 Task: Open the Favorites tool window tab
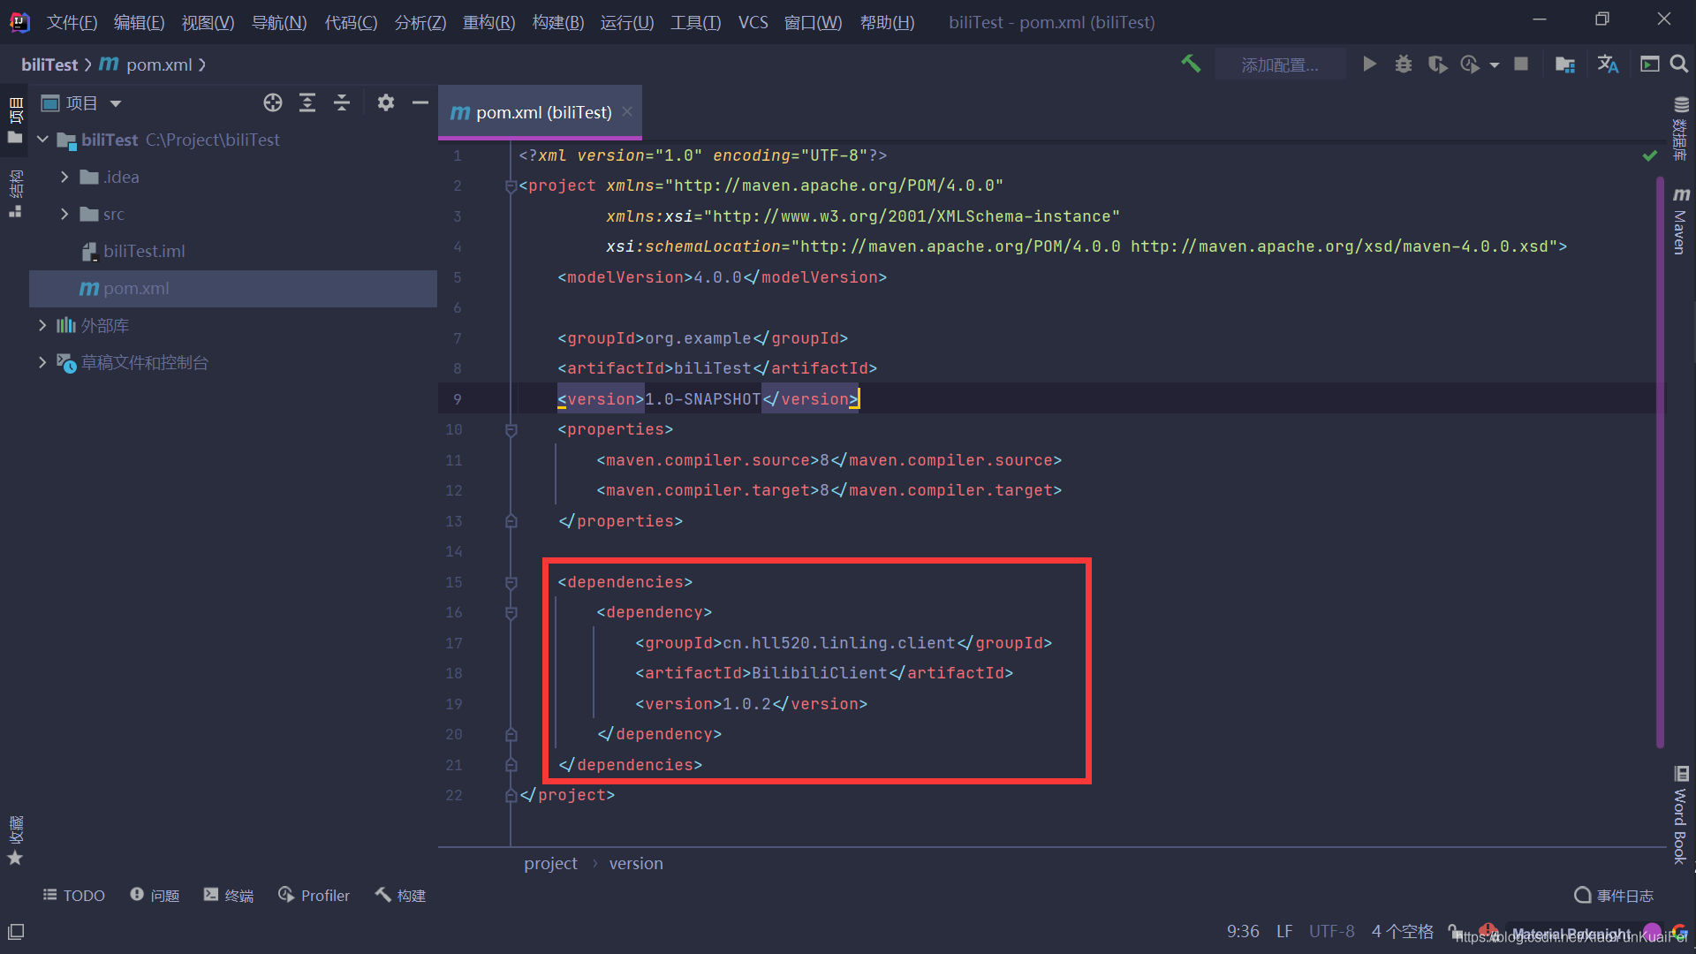tap(15, 840)
